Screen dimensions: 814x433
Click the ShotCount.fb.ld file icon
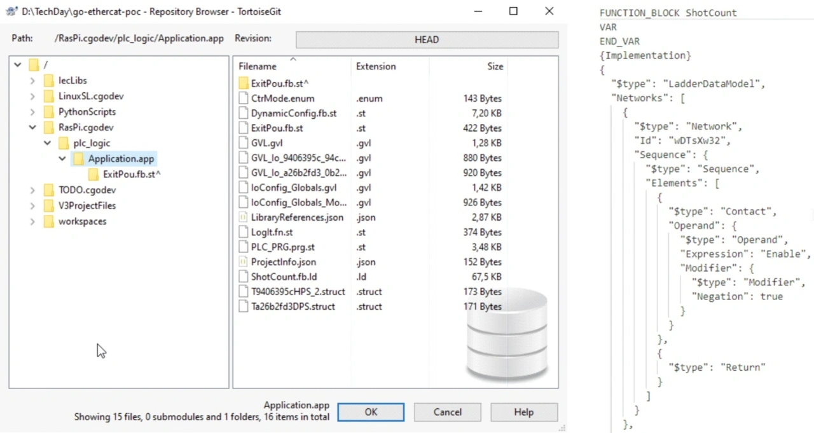click(243, 277)
